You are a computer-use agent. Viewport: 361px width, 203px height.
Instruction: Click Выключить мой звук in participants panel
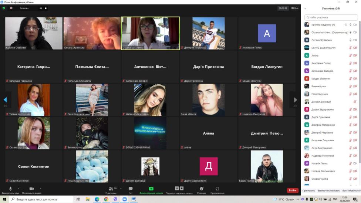(328, 190)
